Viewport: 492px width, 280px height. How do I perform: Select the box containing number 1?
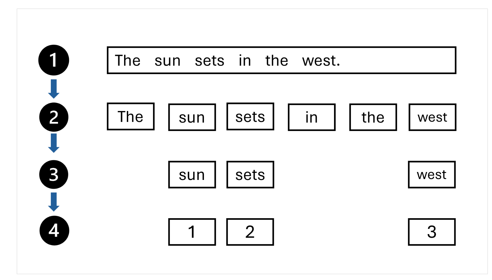click(192, 232)
